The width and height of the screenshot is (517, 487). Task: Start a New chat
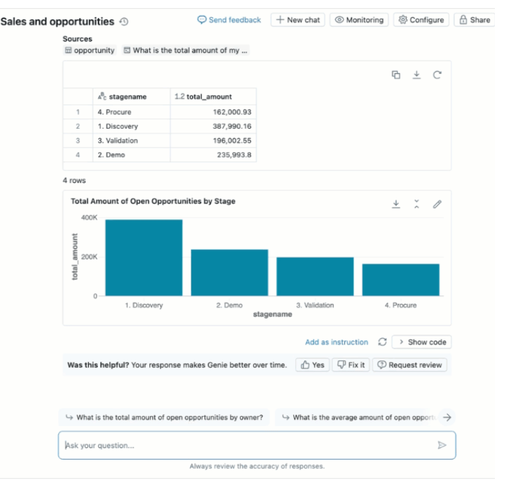coord(298,20)
